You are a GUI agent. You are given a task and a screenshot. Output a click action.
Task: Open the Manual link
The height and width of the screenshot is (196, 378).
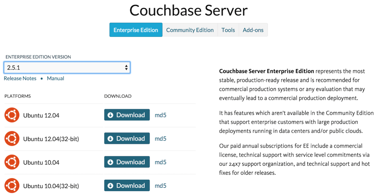[x=55, y=78]
